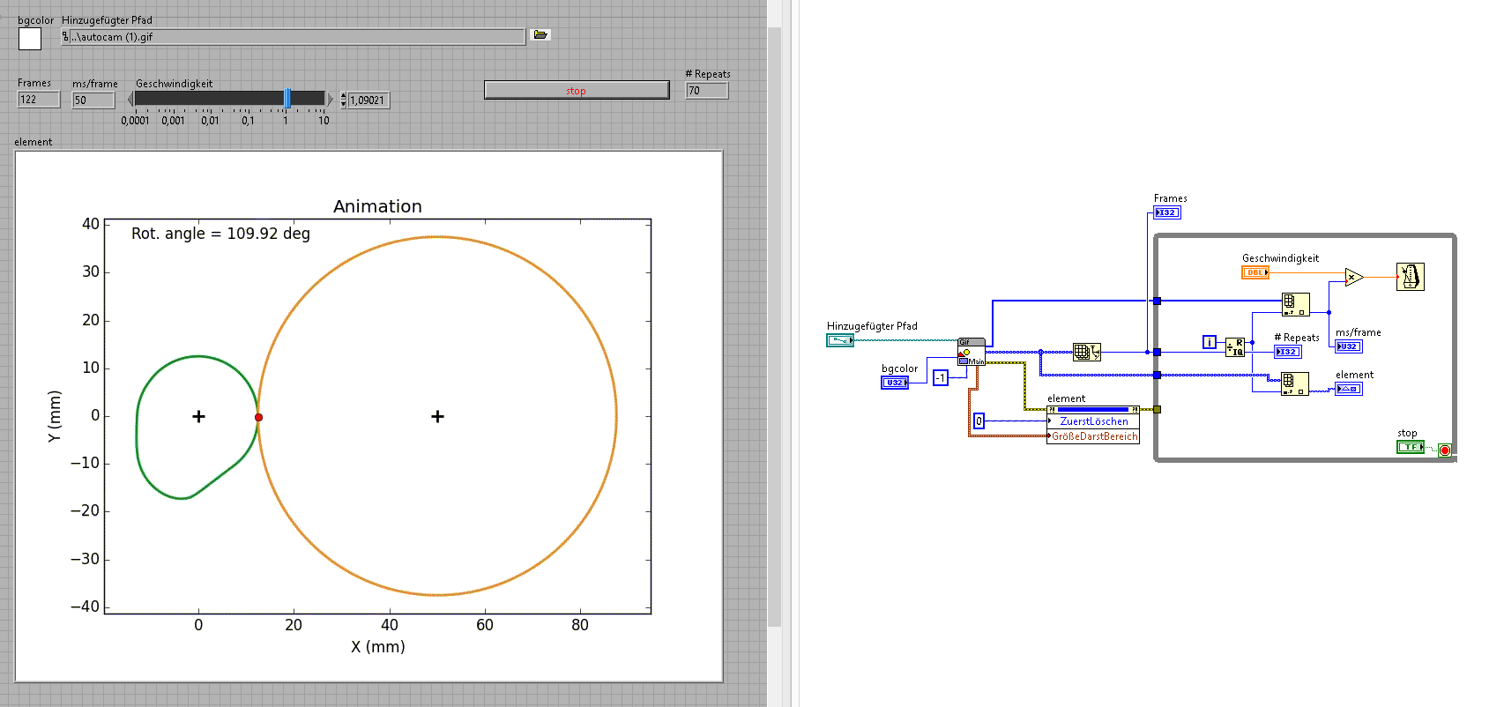Select the 0 numeric constant
This screenshot has width=1504, height=707.
click(979, 421)
